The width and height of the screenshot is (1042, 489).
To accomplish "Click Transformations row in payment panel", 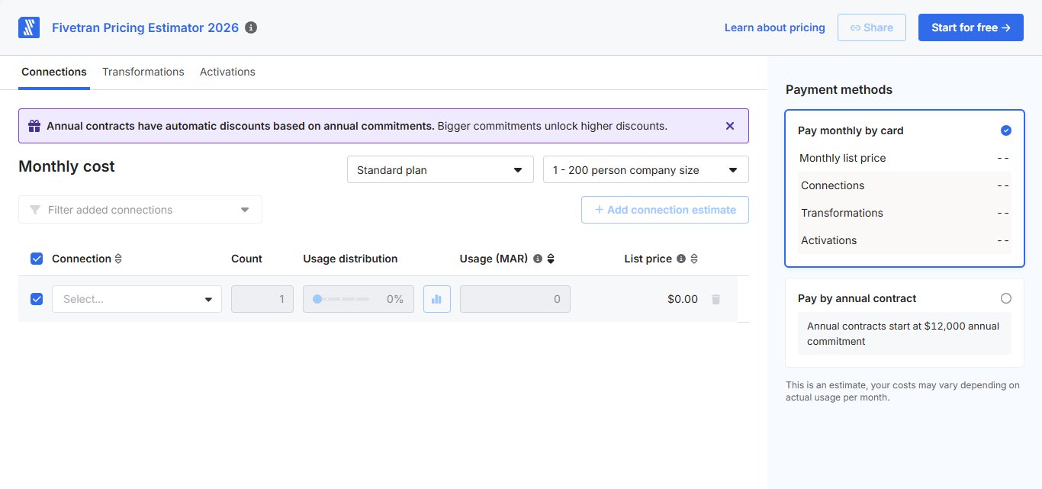I will [905, 213].
